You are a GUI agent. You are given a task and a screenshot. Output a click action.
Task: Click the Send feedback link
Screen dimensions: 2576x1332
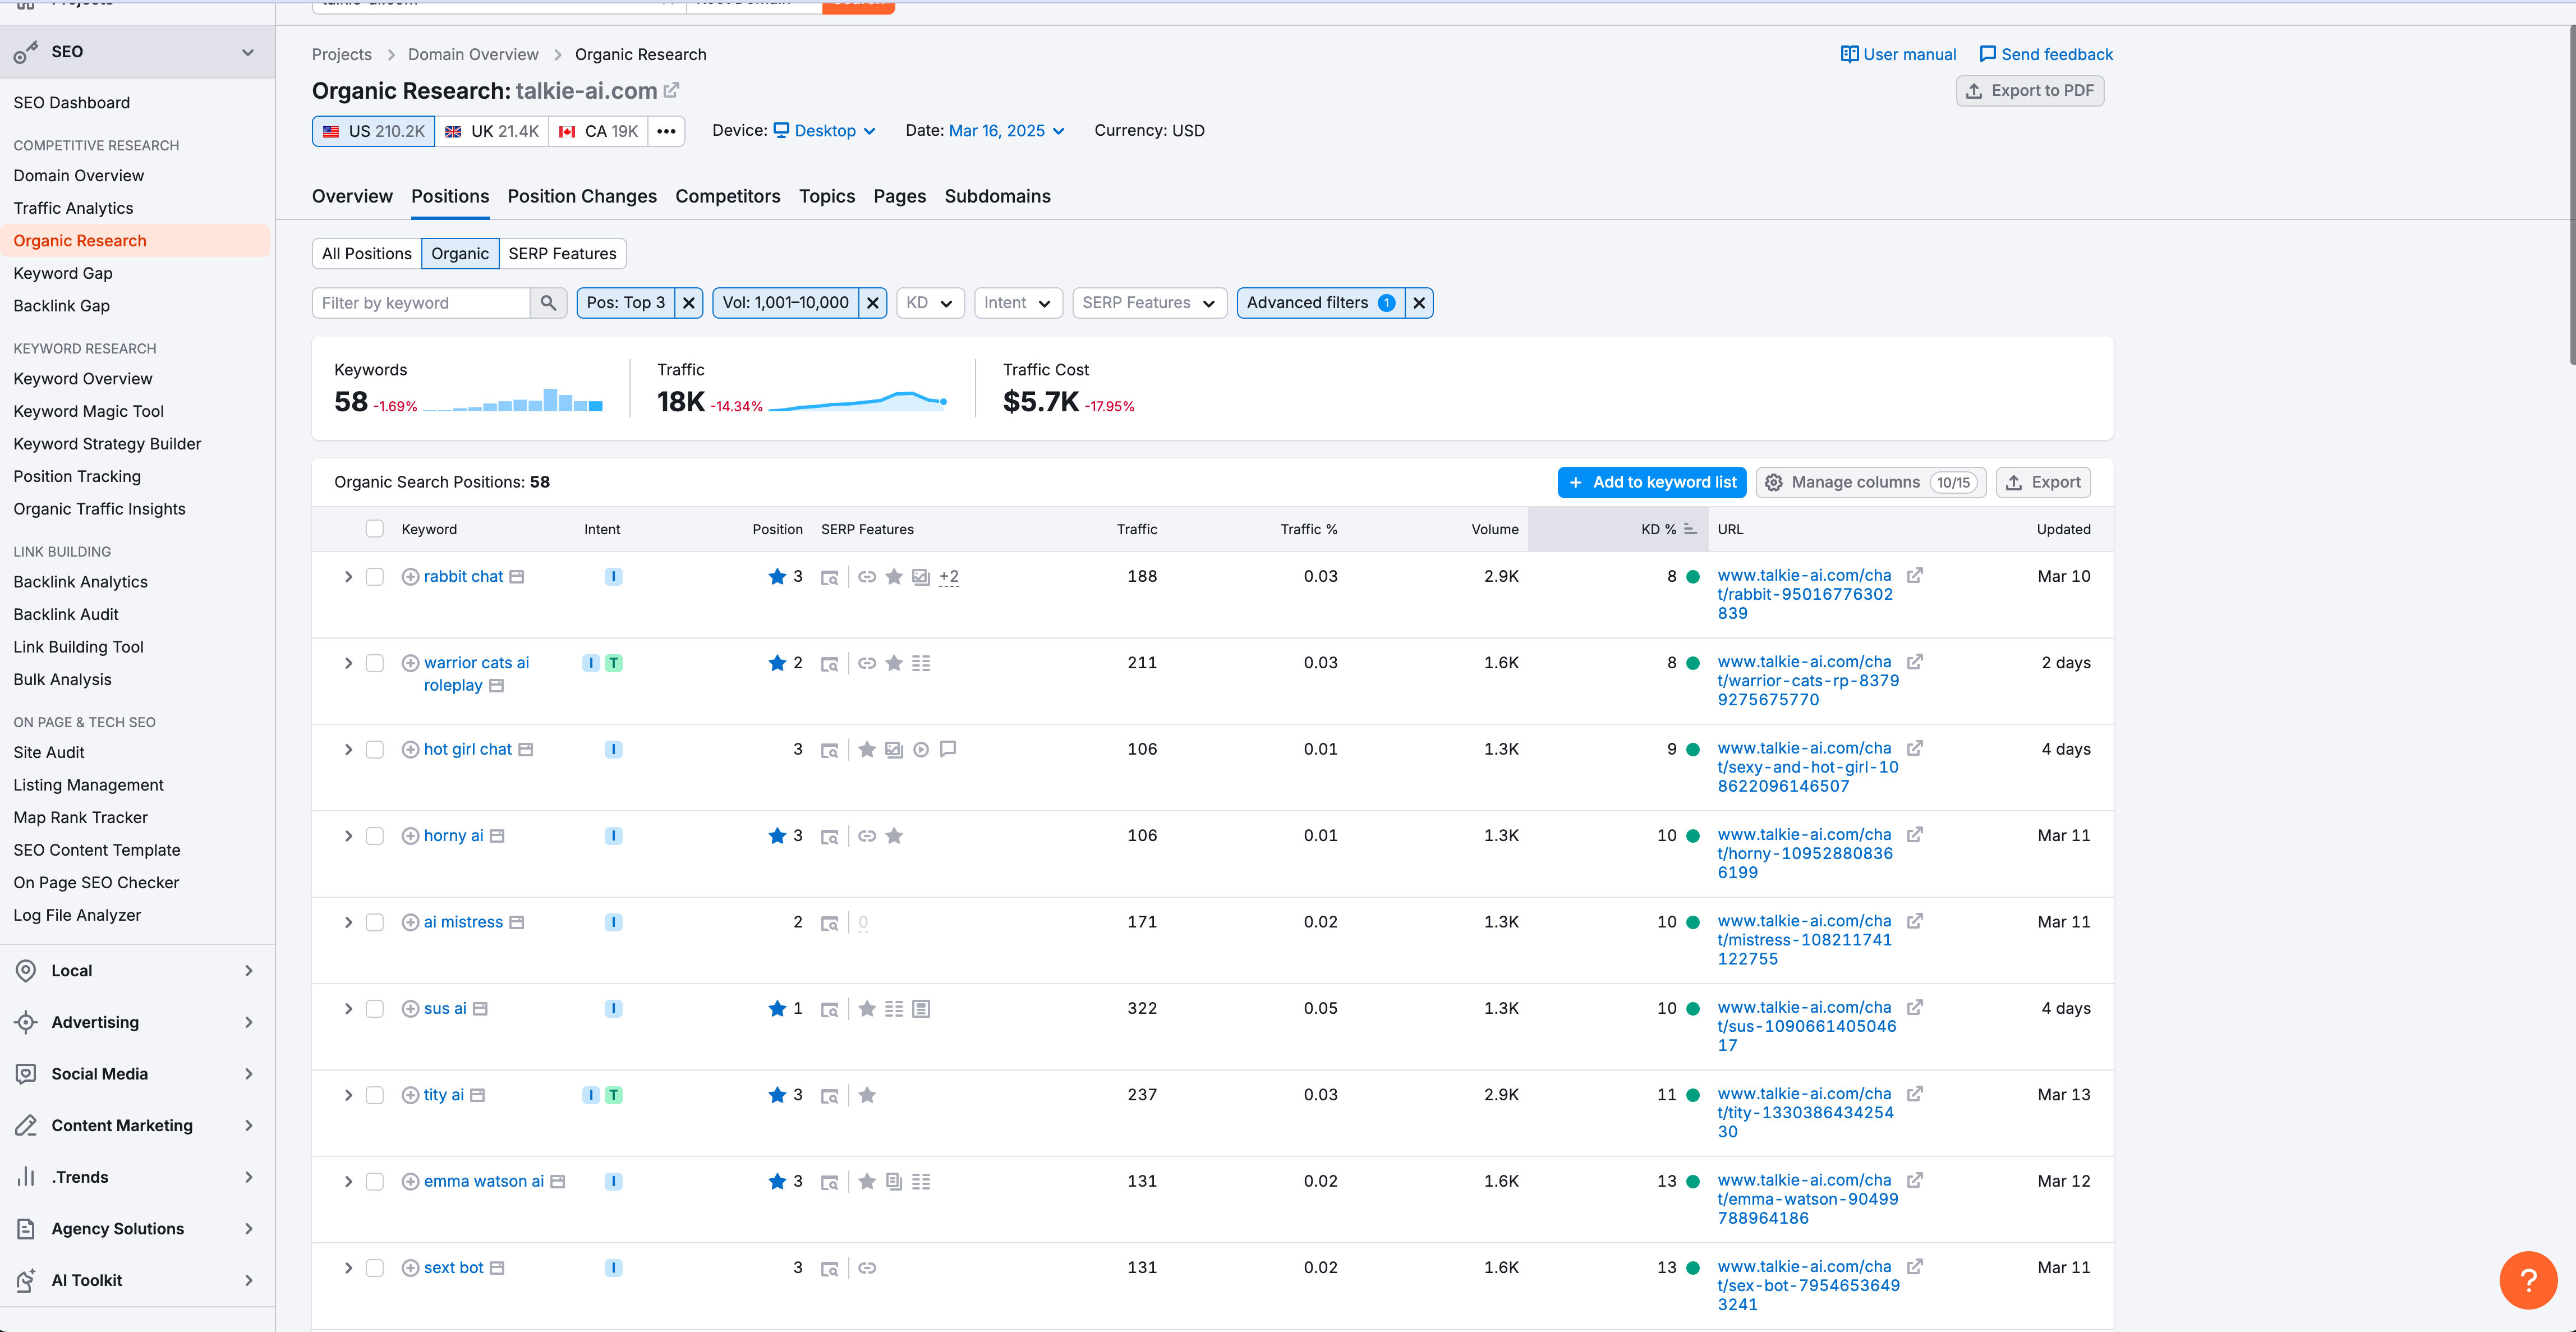pos(2046,54)
